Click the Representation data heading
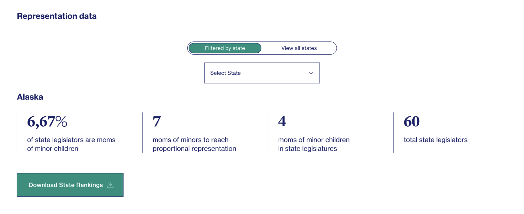Image resolution: width=524 pixels, height=214 pixels. point(57,16)
